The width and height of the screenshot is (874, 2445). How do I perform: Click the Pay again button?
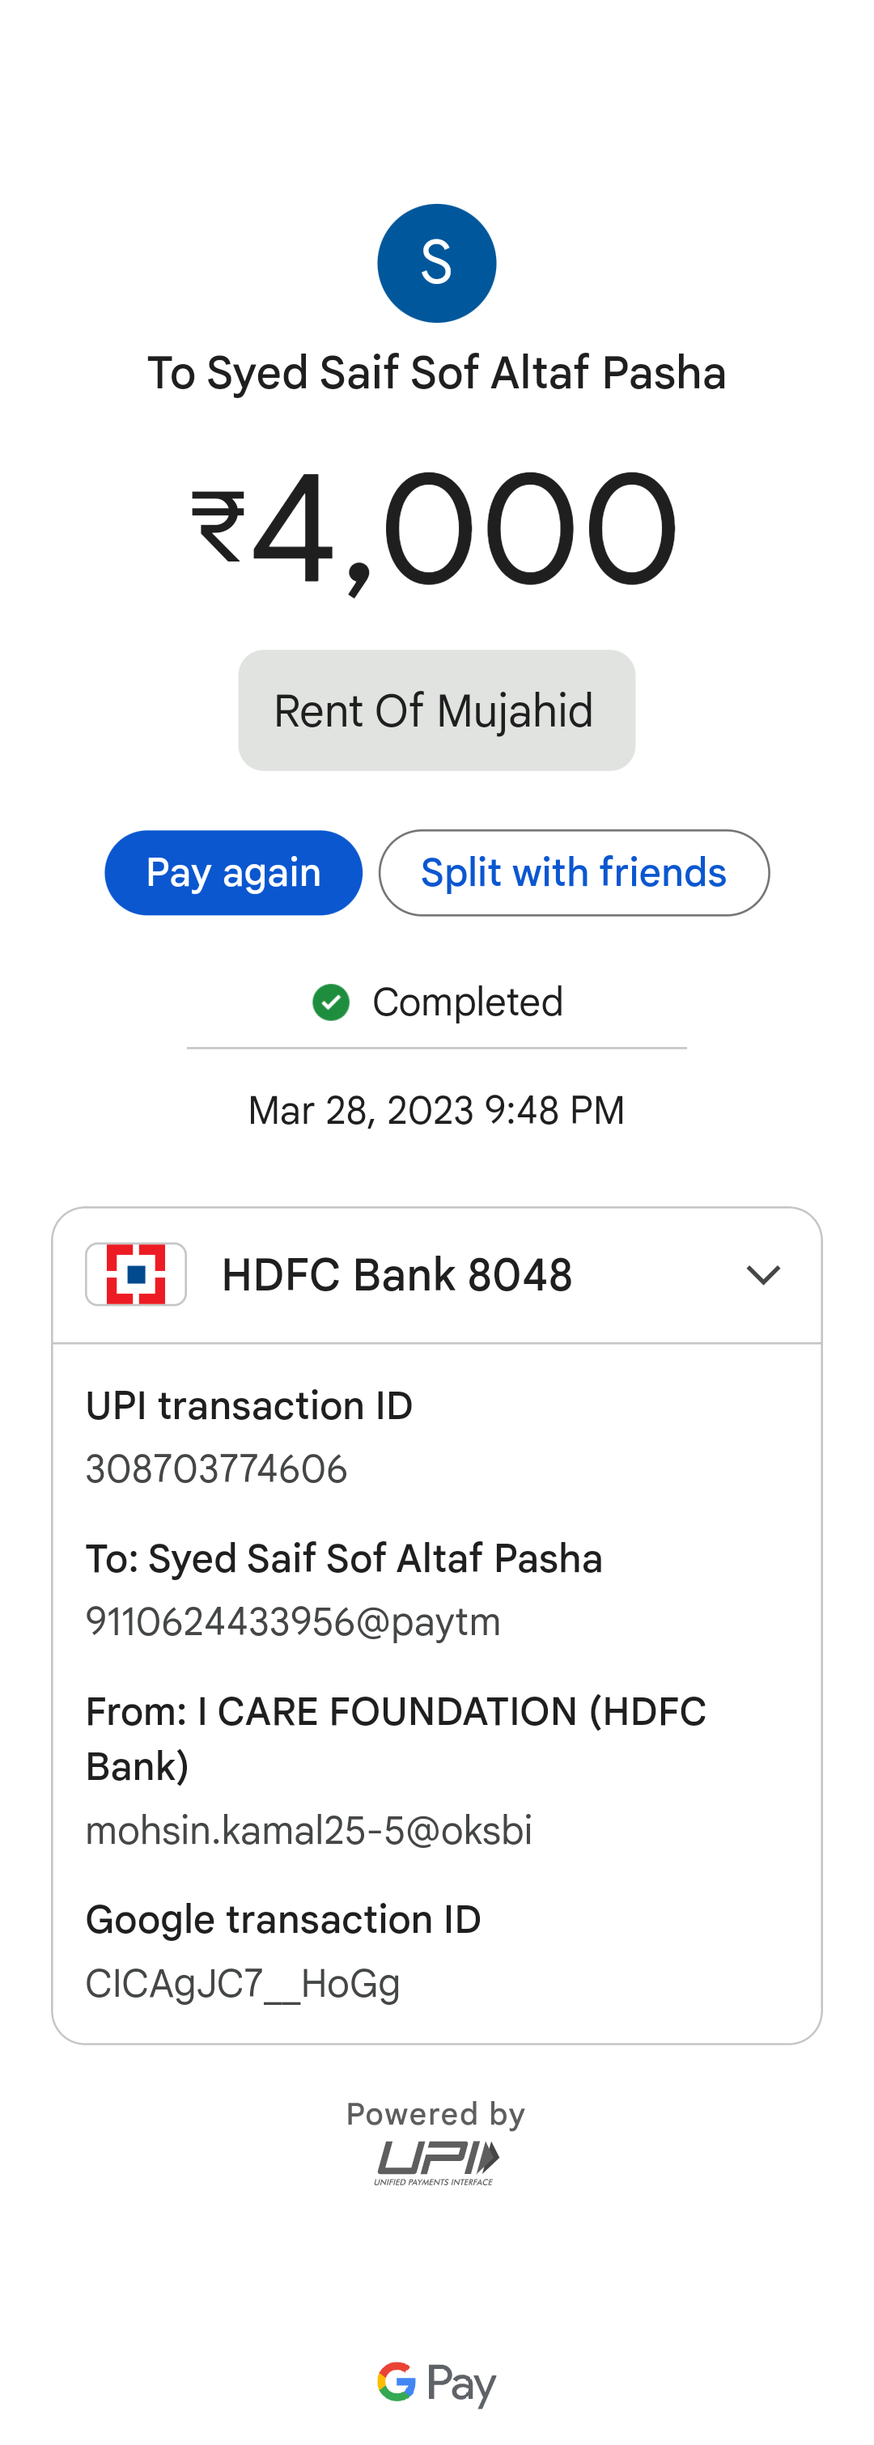pos(233,872)
